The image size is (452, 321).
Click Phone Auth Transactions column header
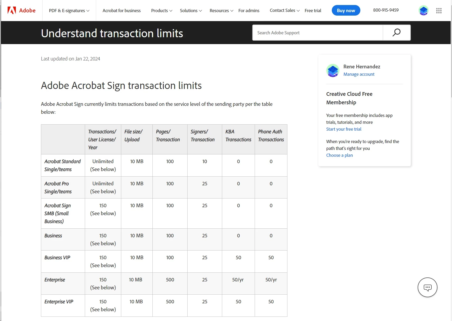tap(271, 139)
